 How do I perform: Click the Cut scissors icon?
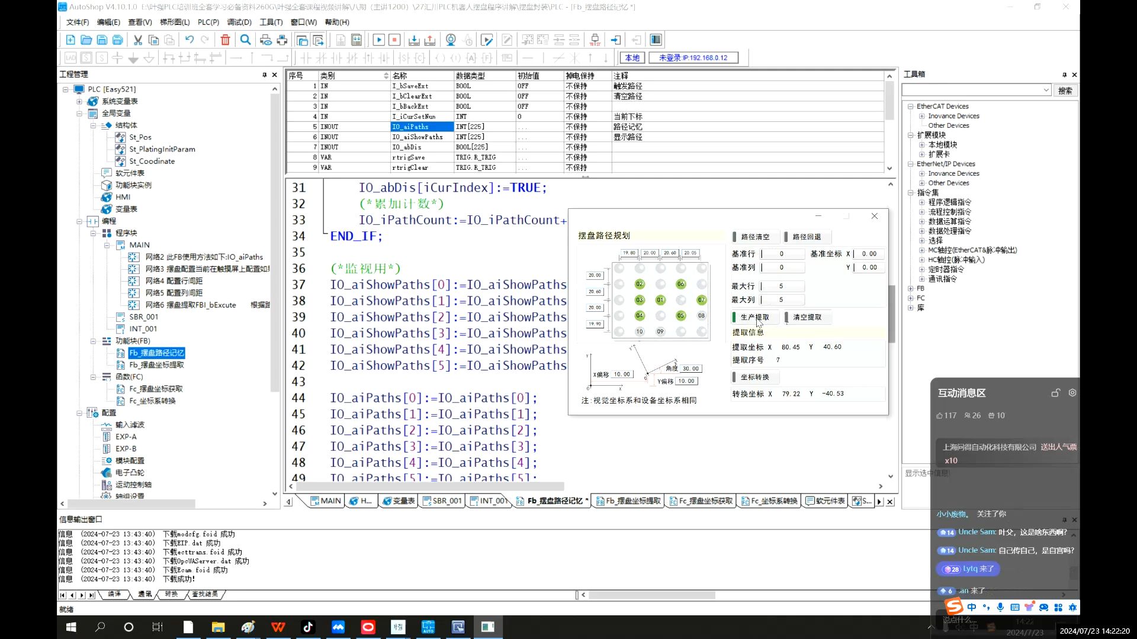137,40
